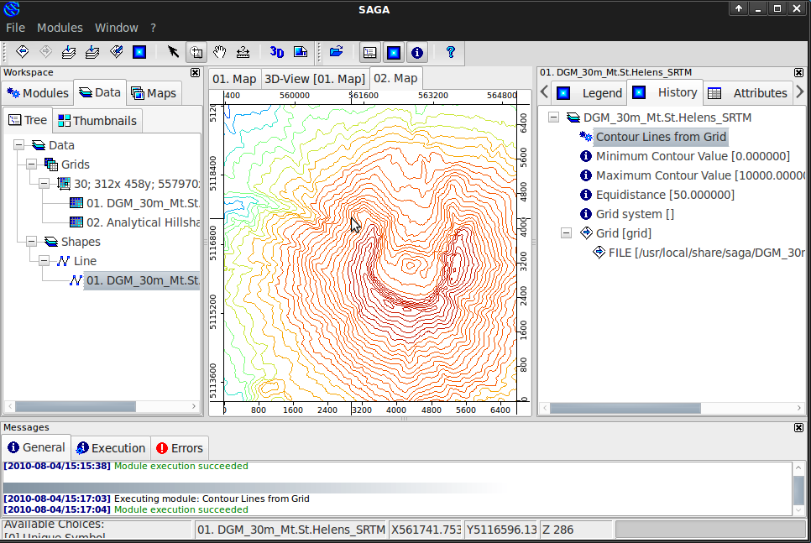Activate the Pan hand tool
Image resolution: width=811 pixels, height=543 pixels.
click(219, 52)
